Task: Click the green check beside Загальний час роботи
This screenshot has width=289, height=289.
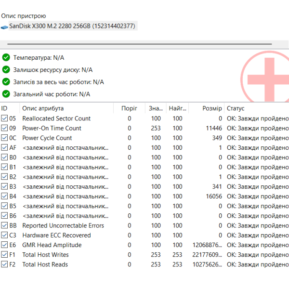Action: click(6, 94)
